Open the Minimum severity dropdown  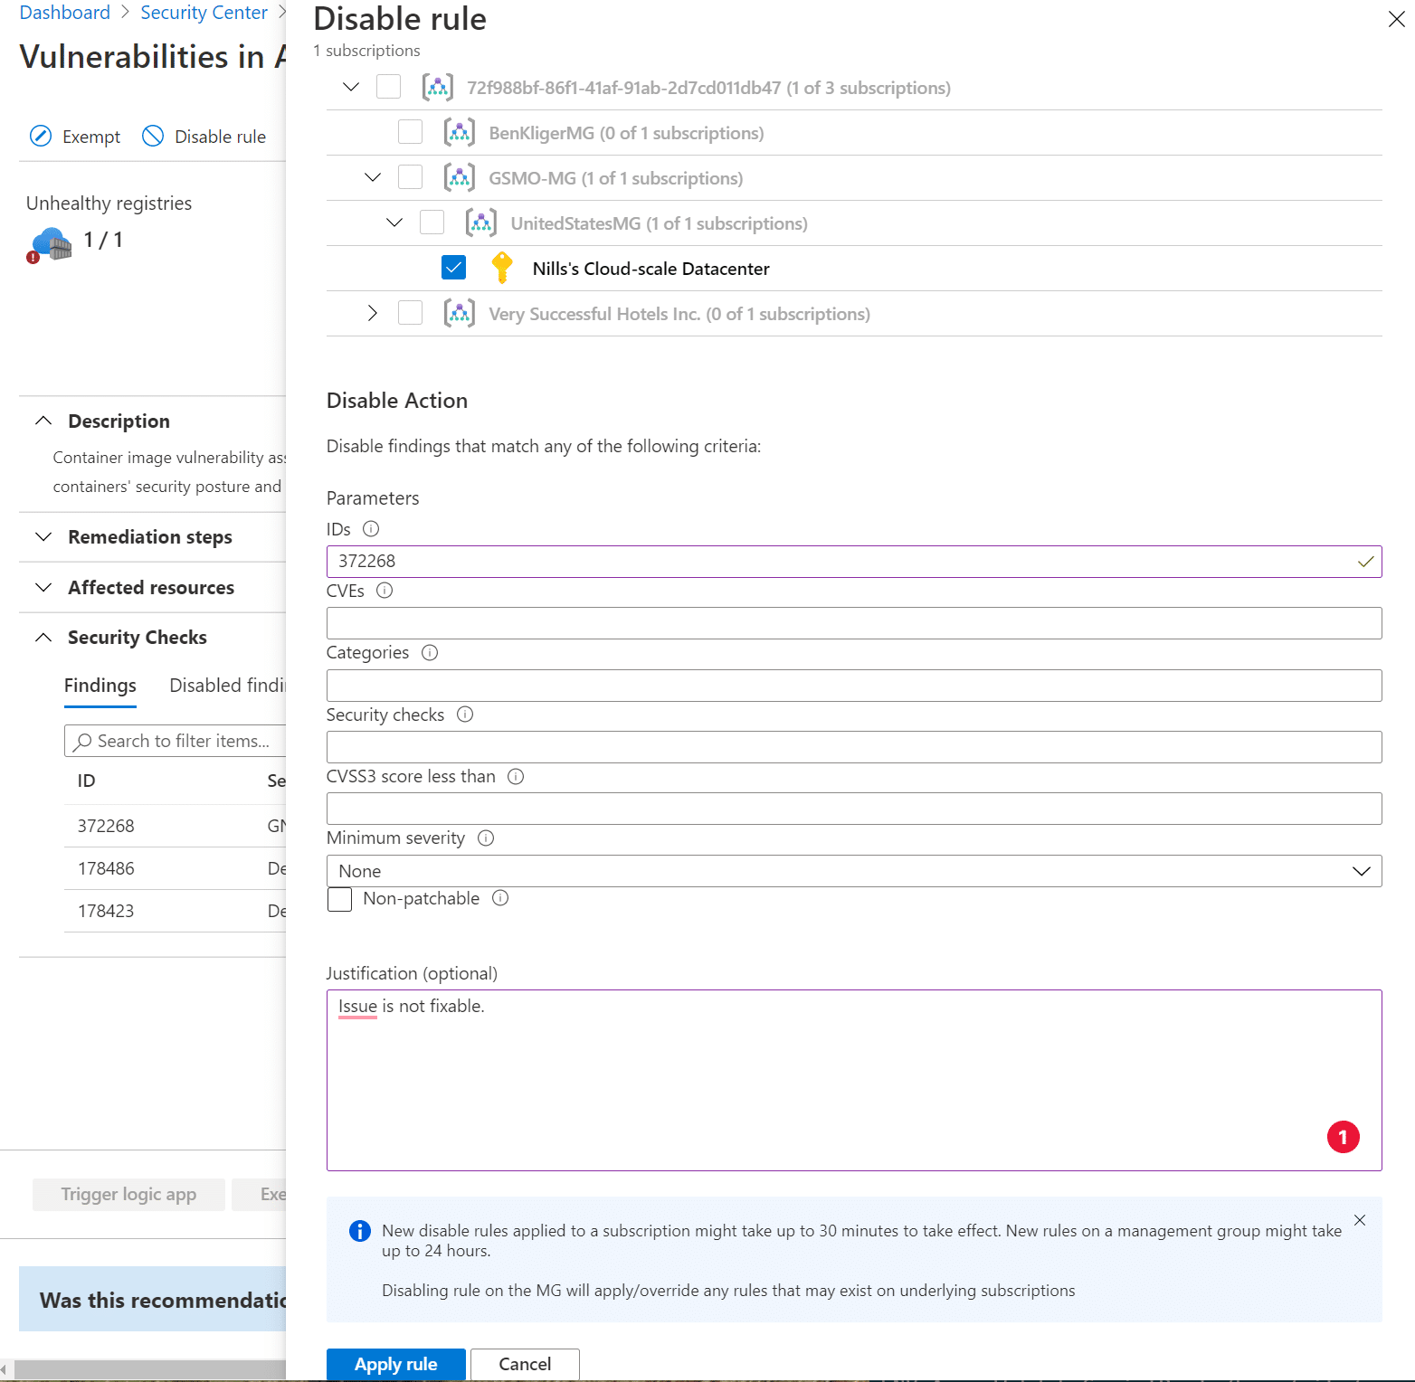(x=1361, y=871)
